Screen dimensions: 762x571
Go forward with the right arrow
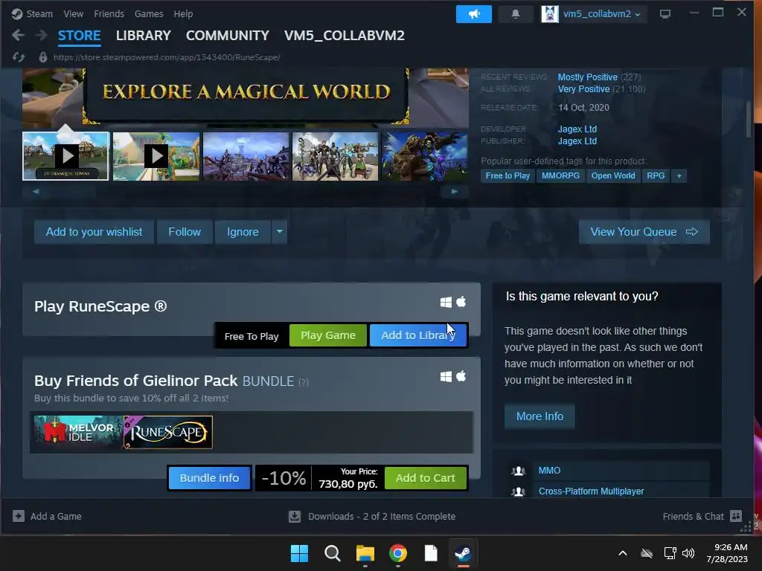pyautogui.click(x=42, y=35)
